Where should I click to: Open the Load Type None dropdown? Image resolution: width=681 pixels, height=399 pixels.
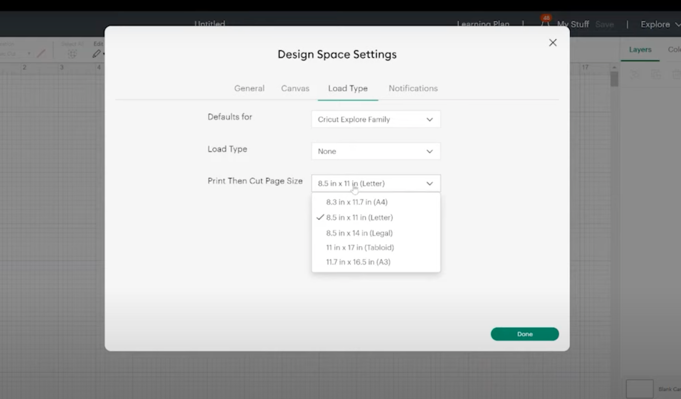click(x=376, y=151)
